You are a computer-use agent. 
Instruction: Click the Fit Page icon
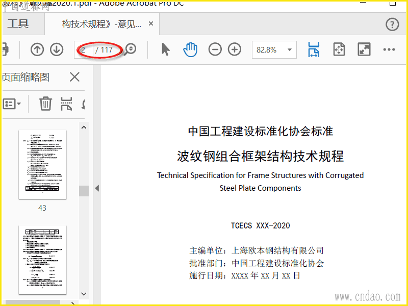coord(339,49)
